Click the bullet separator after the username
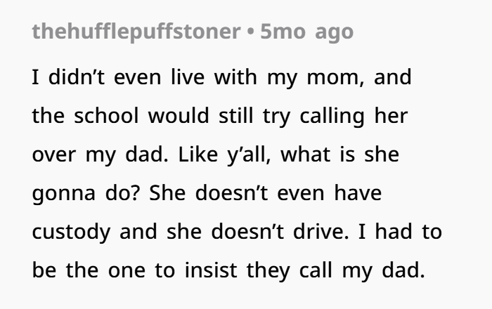Image resolution: width=492 pixels, height=309 pixels. [250, 32]
